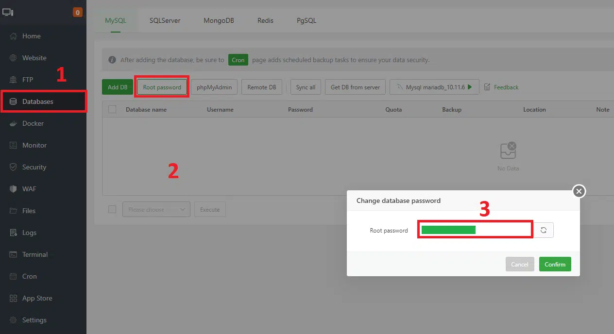The width and height of the screenshot is (614, 334).
Task: Open Security in the sidebar
Action: pos(43,167)
